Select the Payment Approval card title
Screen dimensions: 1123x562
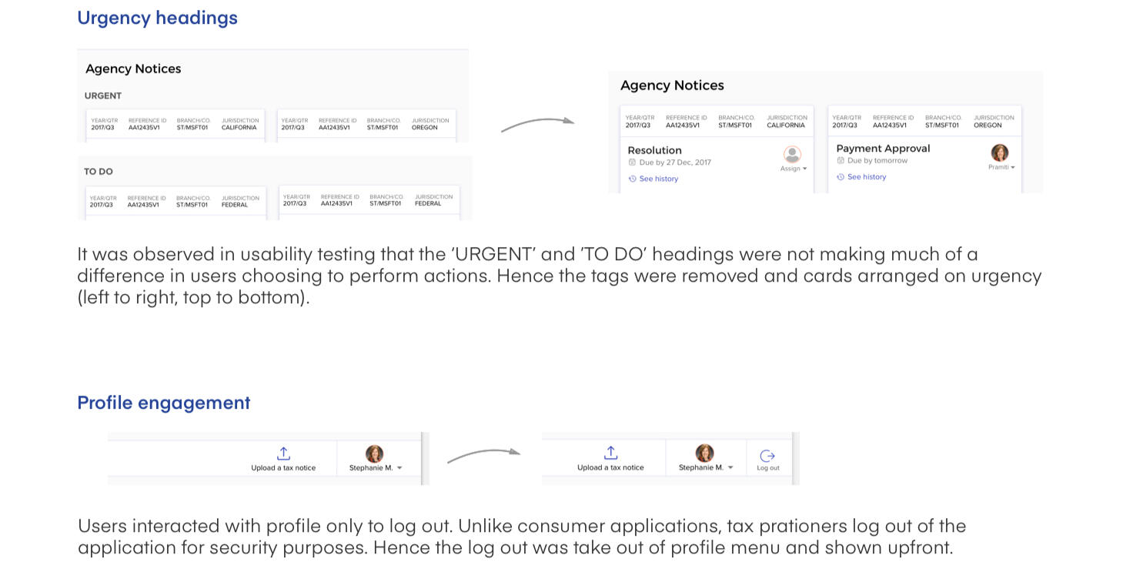coord(883,149)
